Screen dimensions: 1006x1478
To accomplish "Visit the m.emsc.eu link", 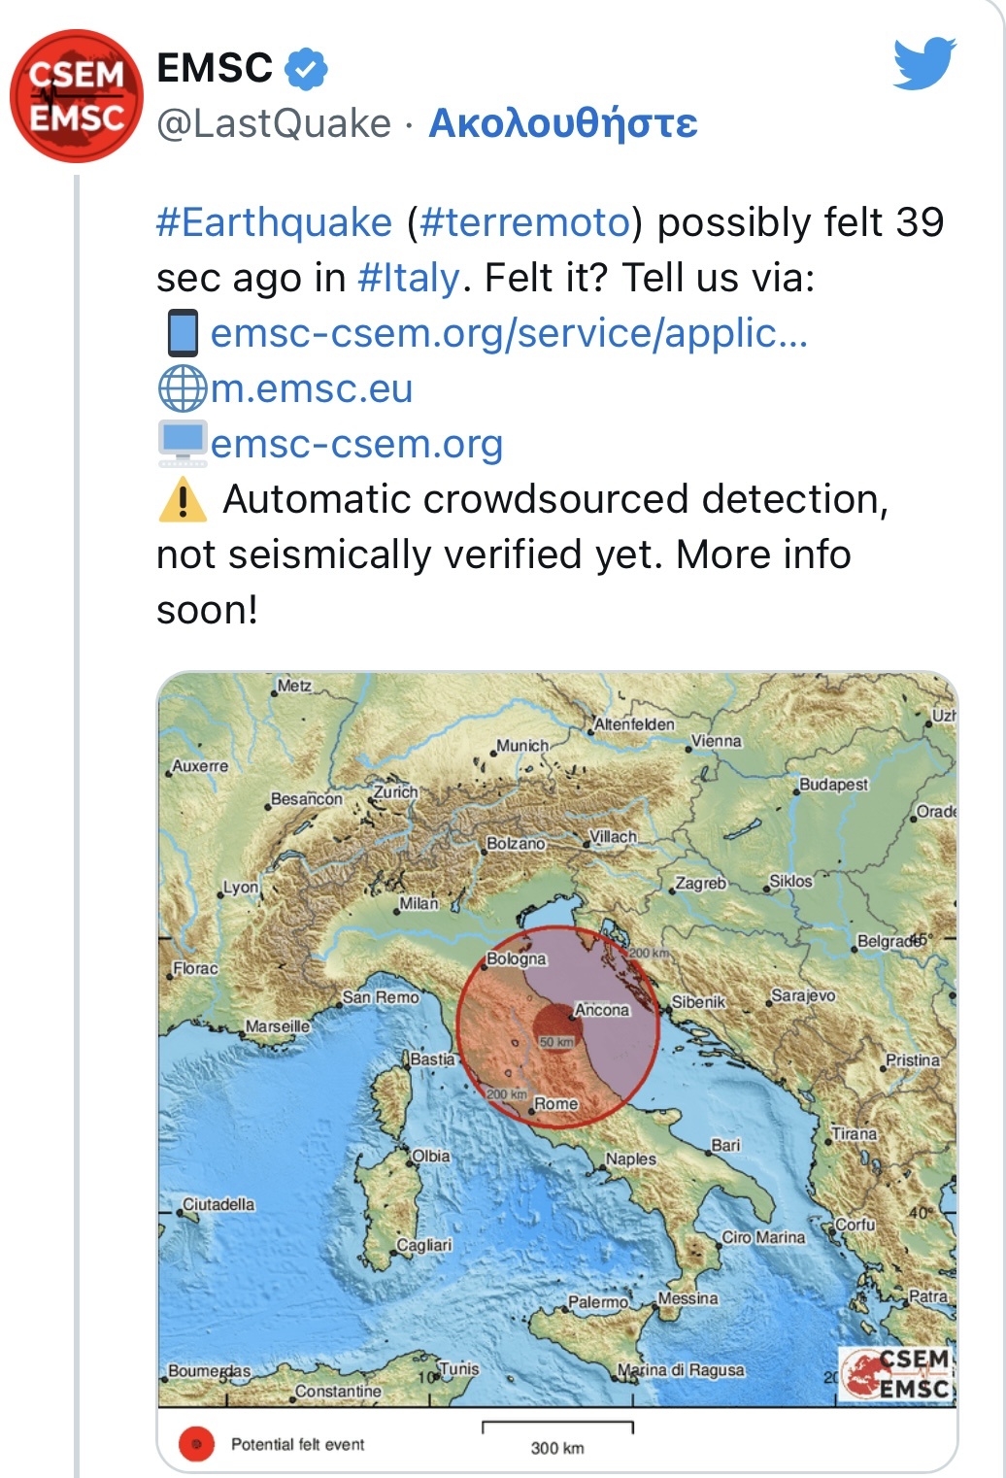I will point(312,388).
